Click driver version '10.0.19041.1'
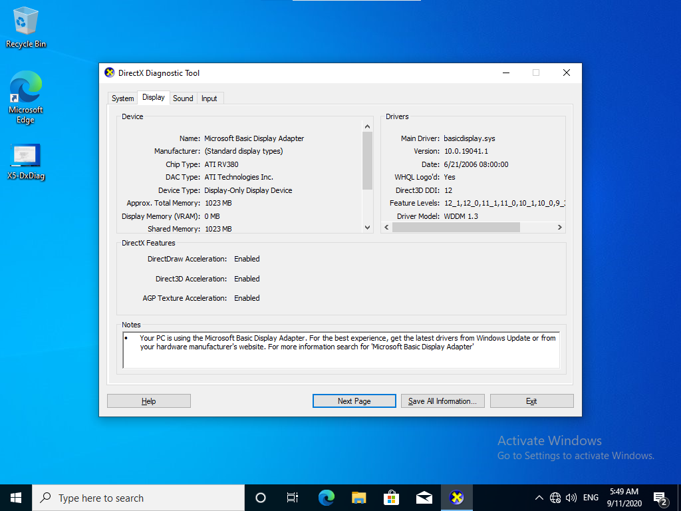 (x=466, y=151)
